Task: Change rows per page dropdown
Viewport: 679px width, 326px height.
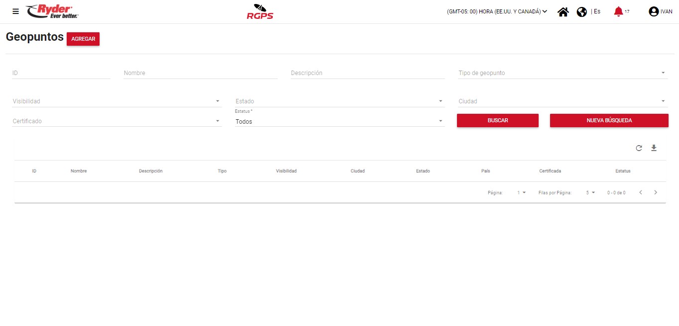Action: click(x=590, y=192)
